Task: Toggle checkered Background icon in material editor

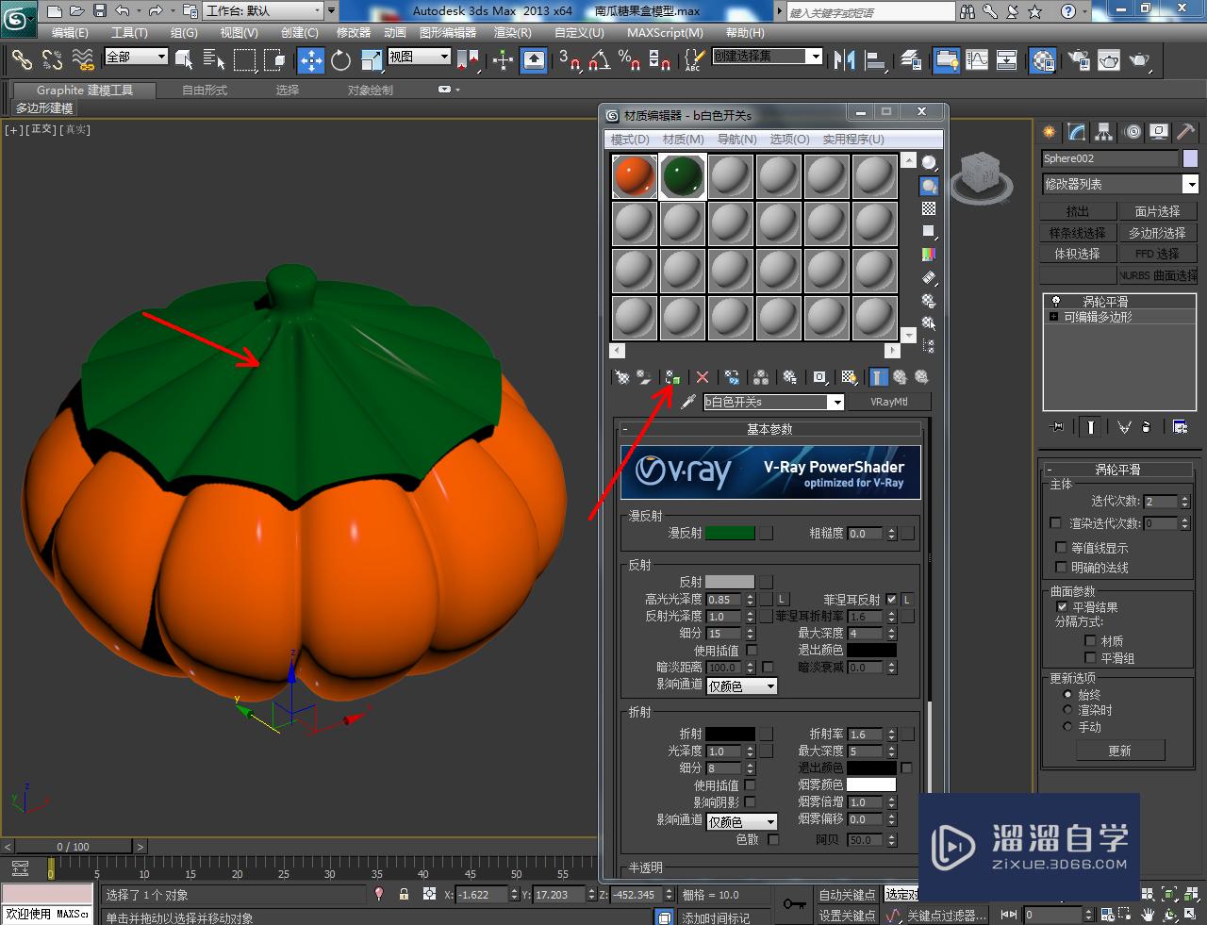Action: pyautogui.click(x=929, y=208)
